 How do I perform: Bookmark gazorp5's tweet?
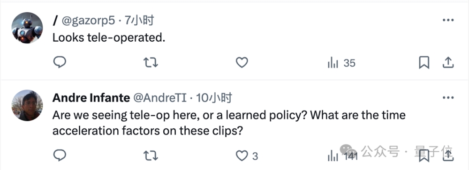coord(424,62)
